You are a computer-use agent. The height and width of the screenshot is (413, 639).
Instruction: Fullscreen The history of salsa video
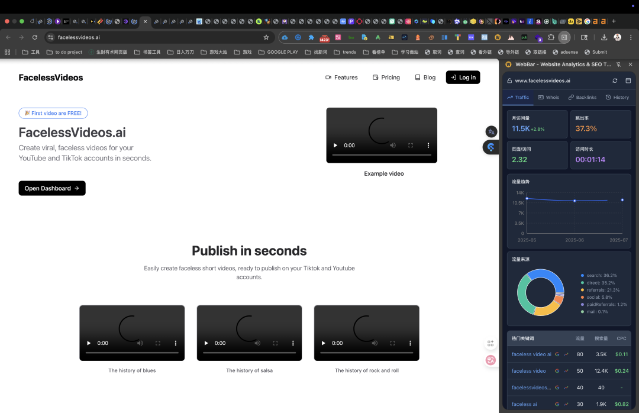[x=275, y=343]
